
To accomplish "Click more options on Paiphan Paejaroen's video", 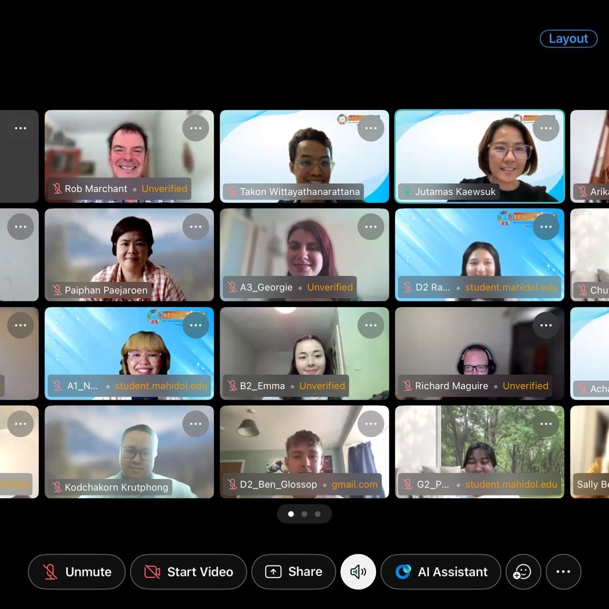I will point(196,227).
